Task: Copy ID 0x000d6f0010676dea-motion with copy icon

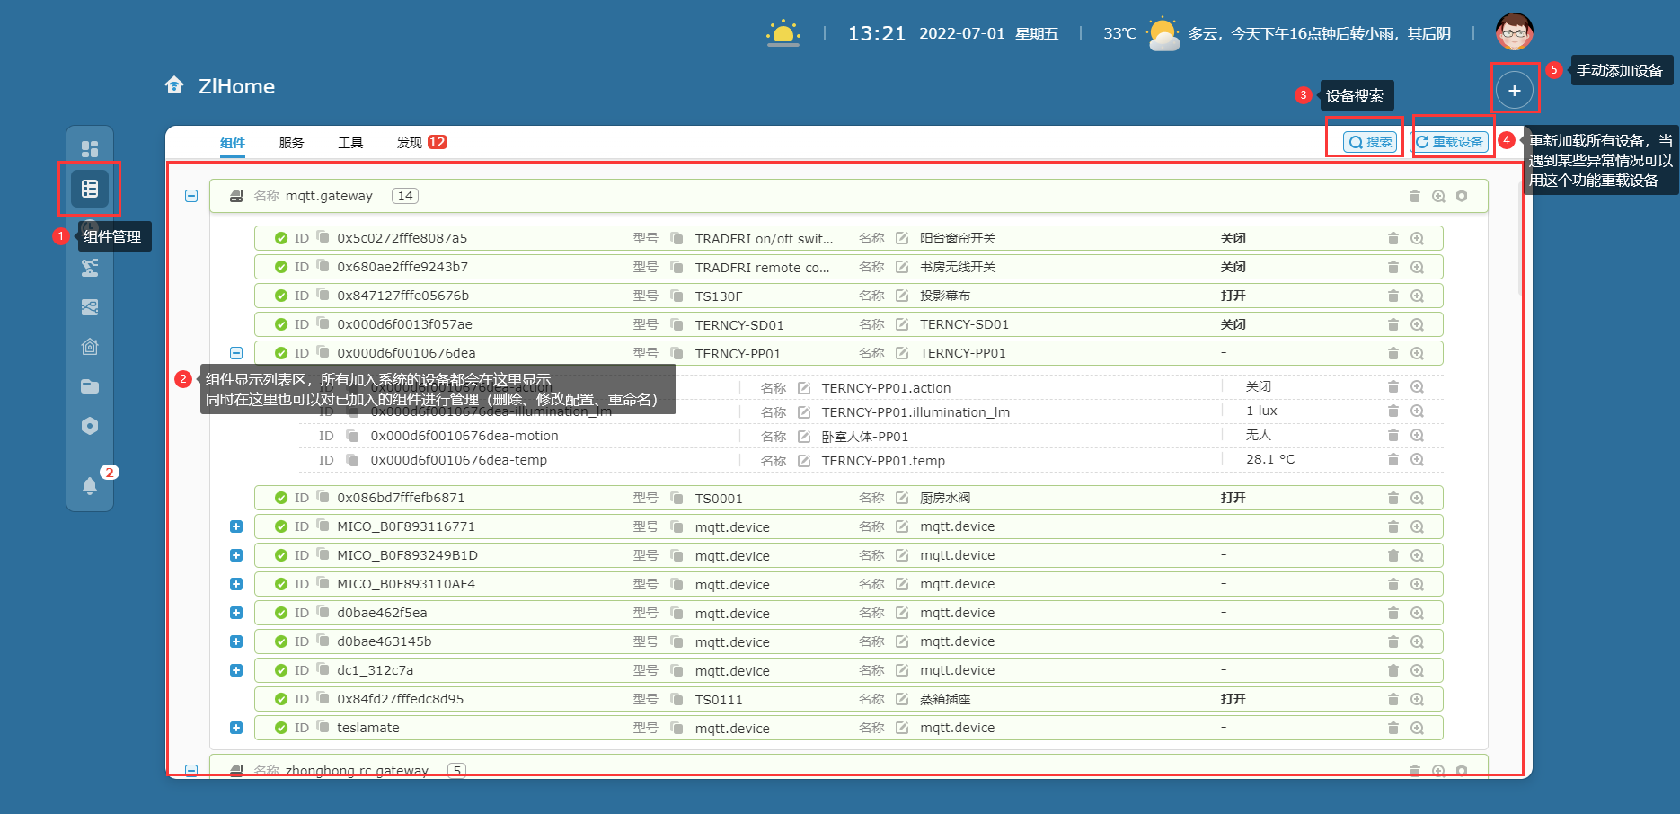Action: 353,436
